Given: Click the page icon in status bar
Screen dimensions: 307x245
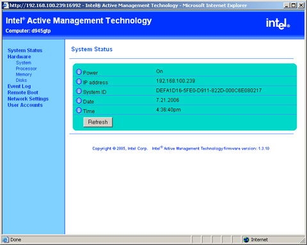Looking at the screenshot, I should coord(6,240).
